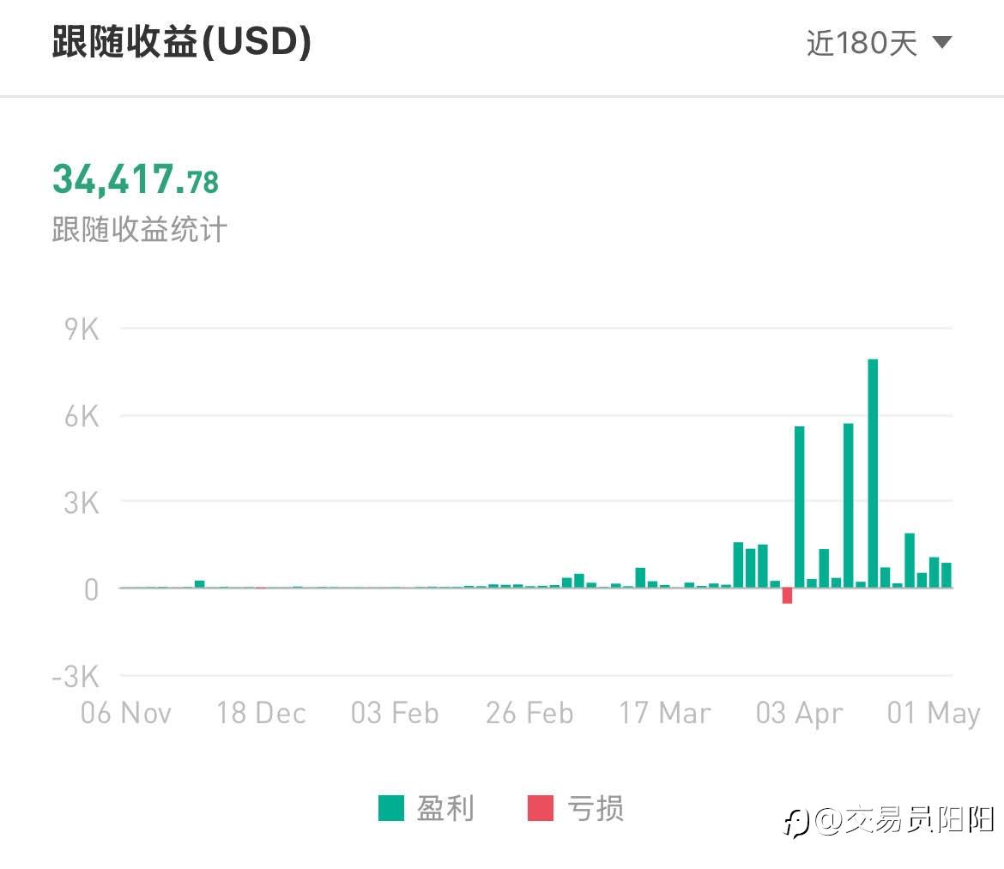
Task: Click the 亏损 legend label
Action: click(x=596, y=807)
